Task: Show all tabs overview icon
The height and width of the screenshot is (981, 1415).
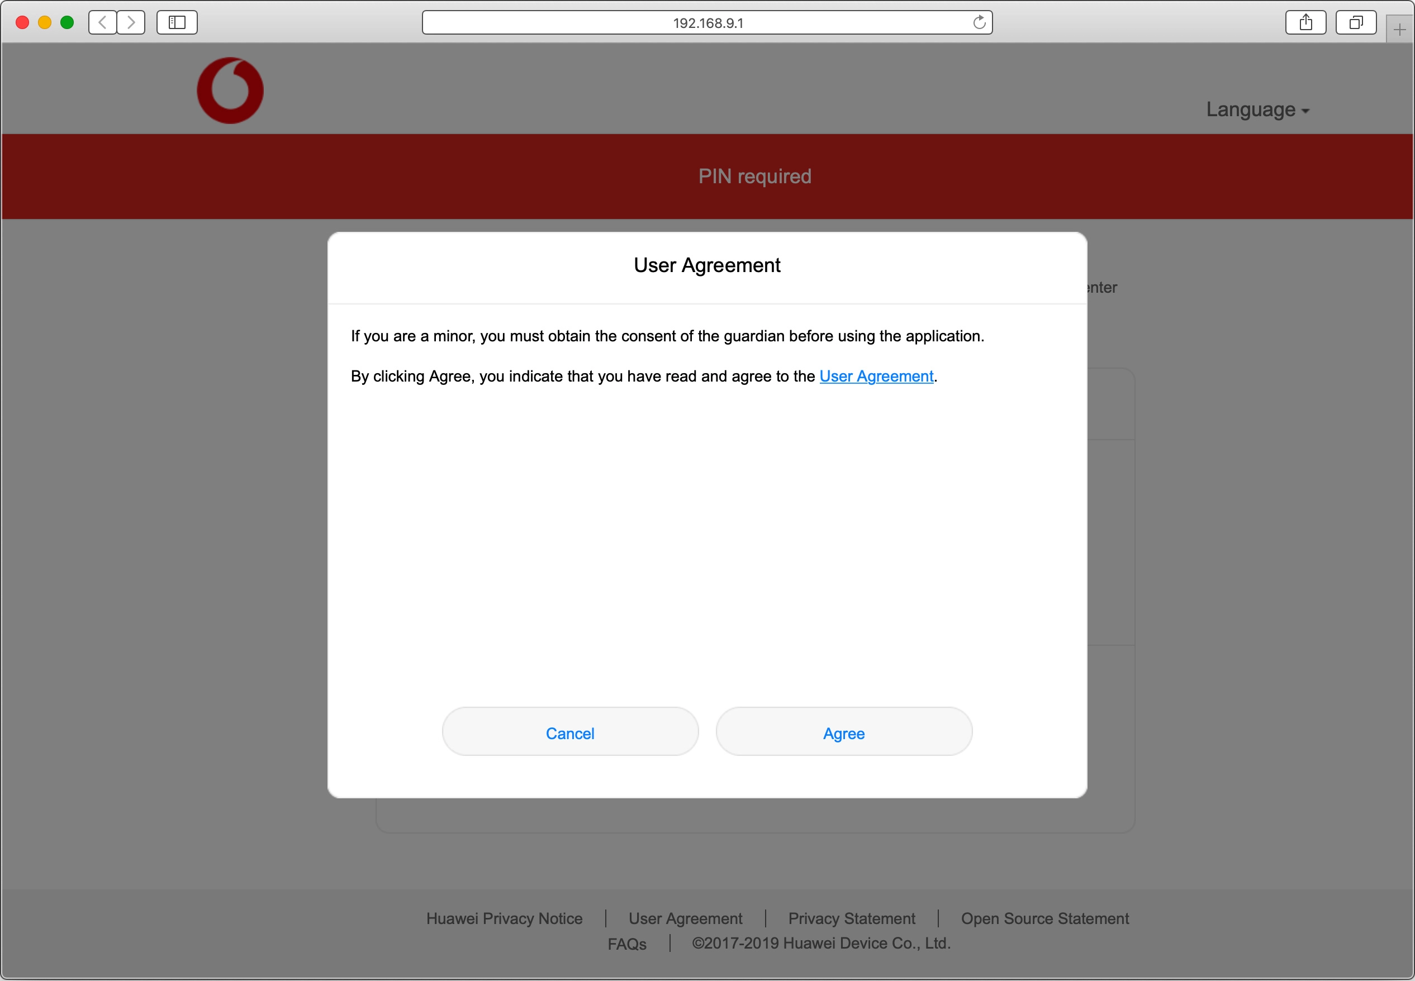Action: (1355, 23)
